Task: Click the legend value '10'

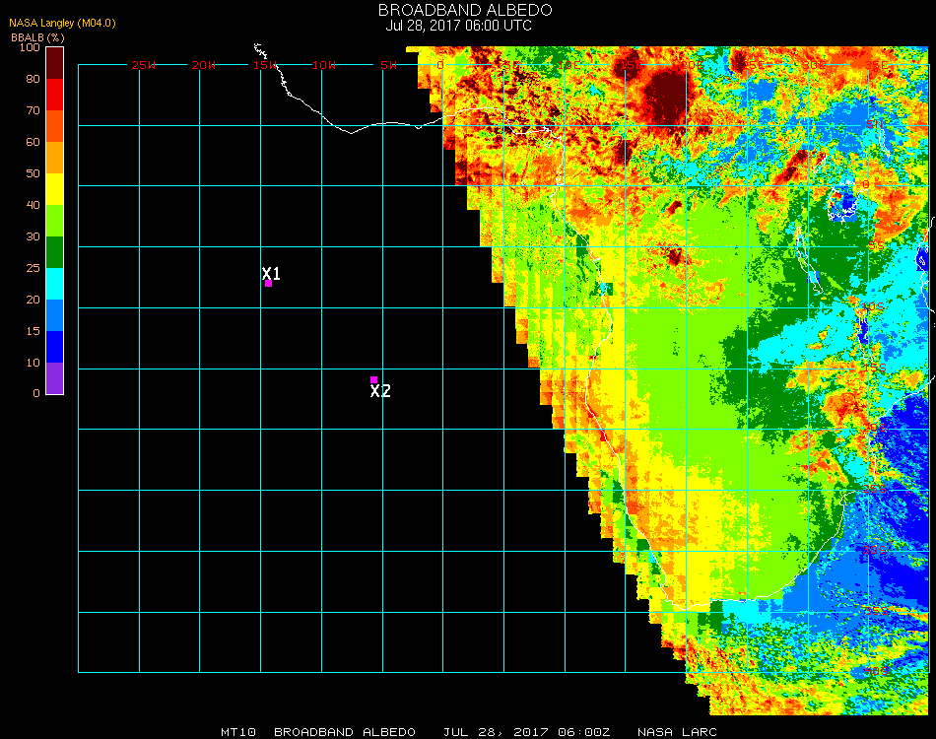Action: [33, 363]
